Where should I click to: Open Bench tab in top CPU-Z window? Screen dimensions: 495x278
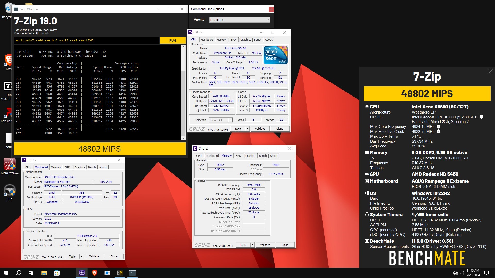(x=258, y=40)
